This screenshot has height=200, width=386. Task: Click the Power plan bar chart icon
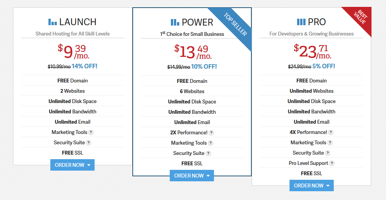pos(175,23)
